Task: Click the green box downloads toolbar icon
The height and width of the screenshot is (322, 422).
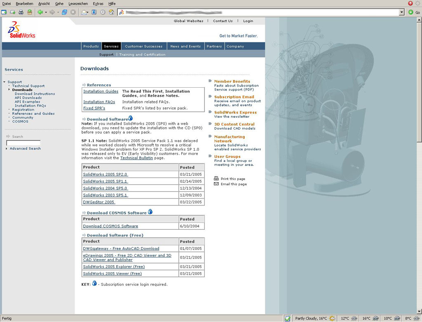Action: tap(30, 12)
